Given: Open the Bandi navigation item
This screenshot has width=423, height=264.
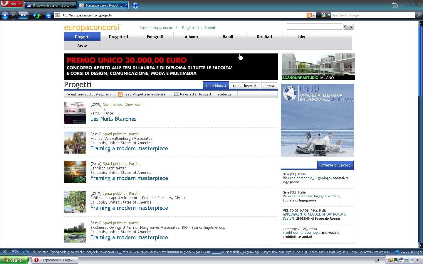Looking at the screenshot, I should (x=228, y=37).
